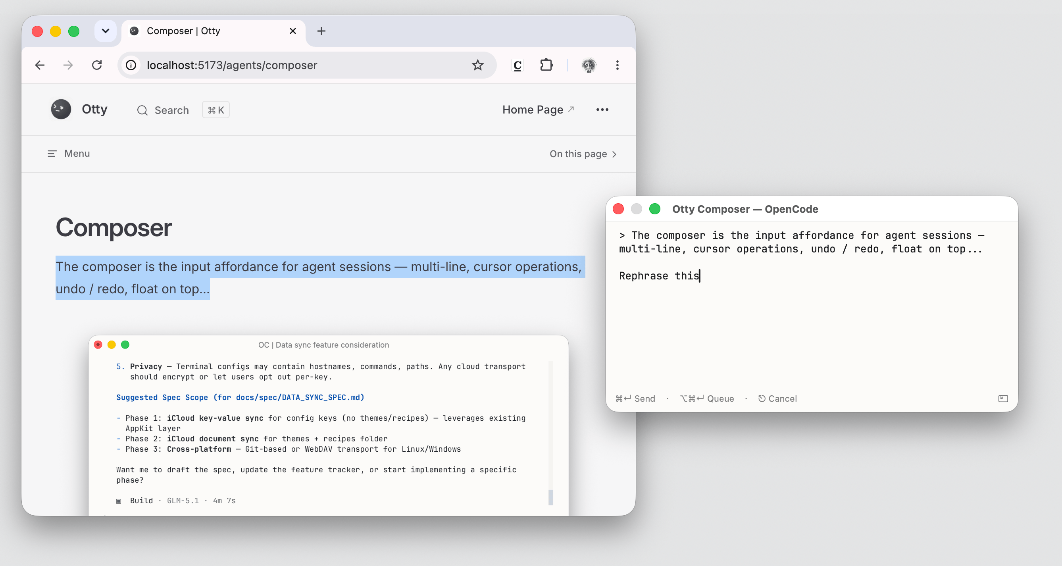Click the Privacy item in Data sync window

[321, 372]
